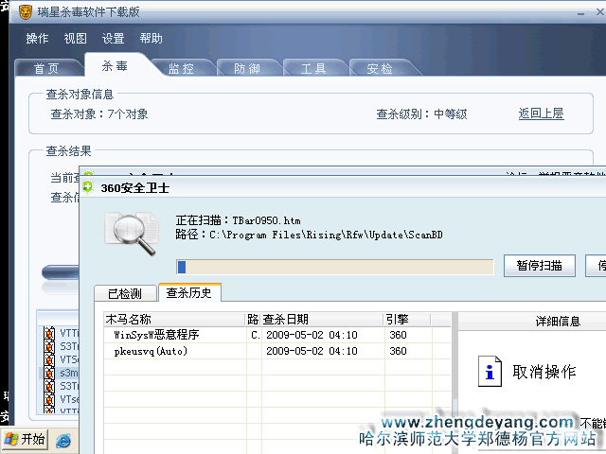Screen dimensions: 606x454
Task: Open the 查杀历史 tab in 360
Action: pyautogui.click(x=189, y=292)
